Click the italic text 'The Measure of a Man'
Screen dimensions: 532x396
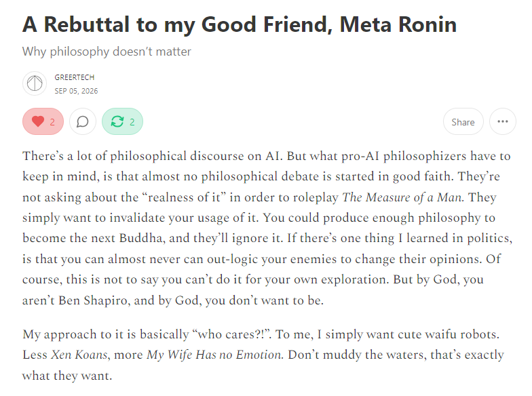coord(403,197)
